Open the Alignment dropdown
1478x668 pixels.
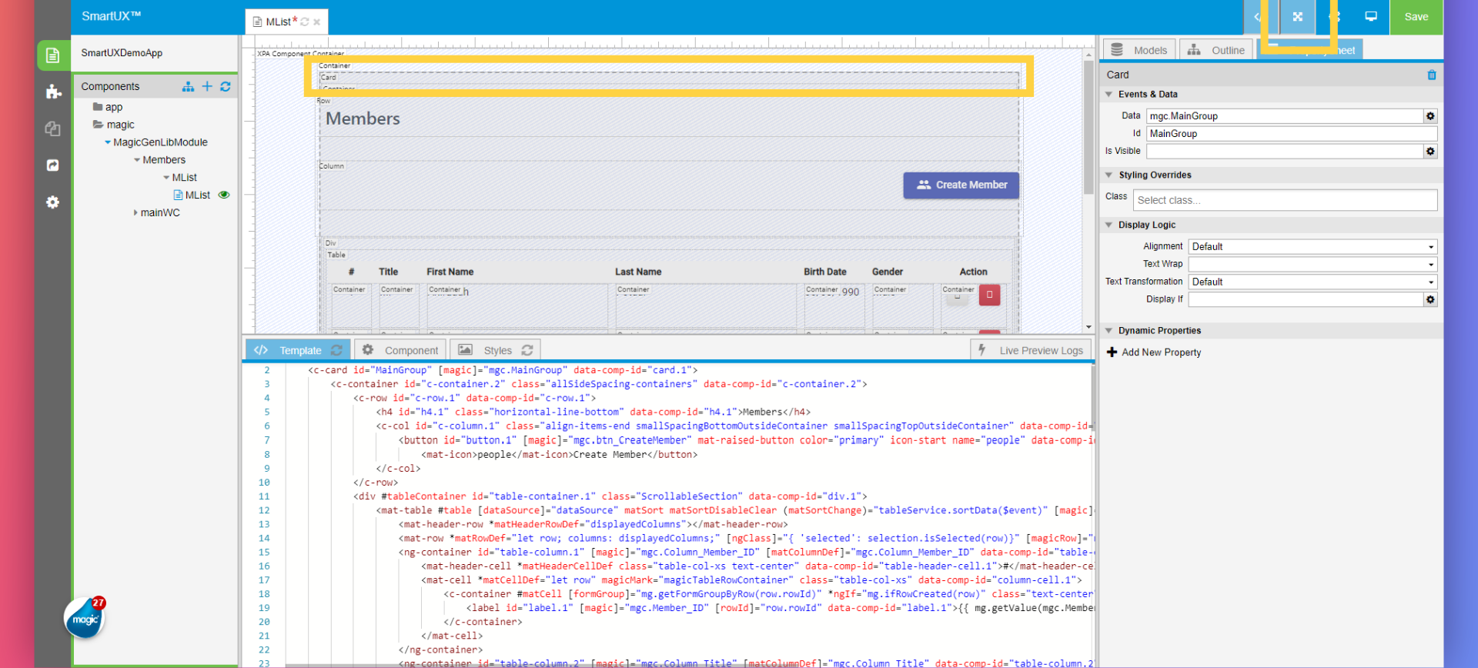(1312, 247)
